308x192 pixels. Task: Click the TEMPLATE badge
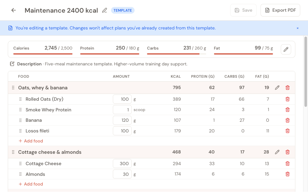(x=123, y=10)
